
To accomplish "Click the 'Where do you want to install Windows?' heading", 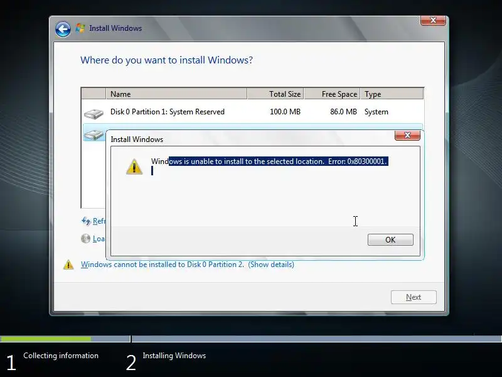I will 166,60.
